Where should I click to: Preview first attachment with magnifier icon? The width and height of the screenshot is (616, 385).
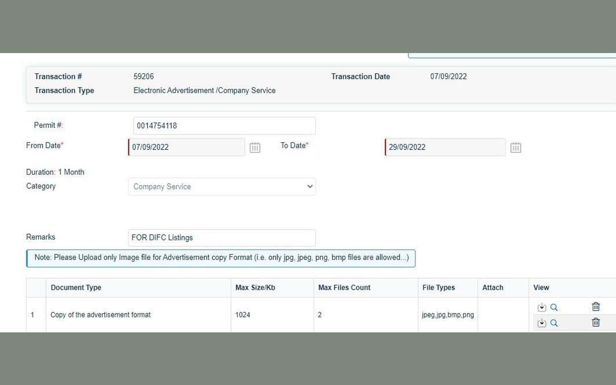[554, 307]
